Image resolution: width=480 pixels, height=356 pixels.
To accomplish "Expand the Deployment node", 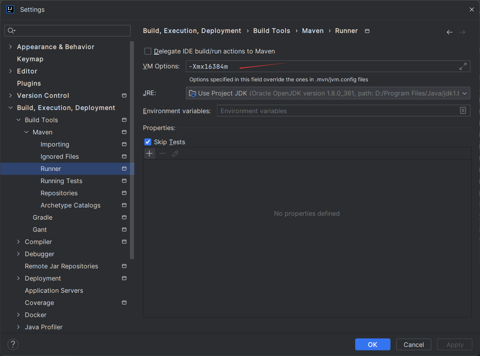I will coord(18,278).
